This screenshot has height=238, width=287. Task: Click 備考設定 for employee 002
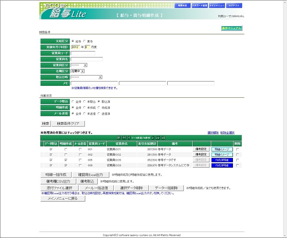[x=201, y=154]
